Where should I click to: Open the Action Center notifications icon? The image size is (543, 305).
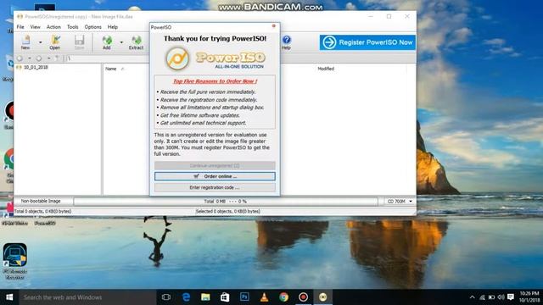tap(511, 297)
